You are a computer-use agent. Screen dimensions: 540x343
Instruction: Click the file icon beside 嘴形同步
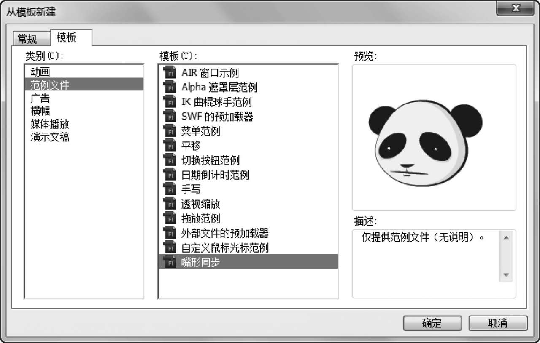(x=169, y=262)
